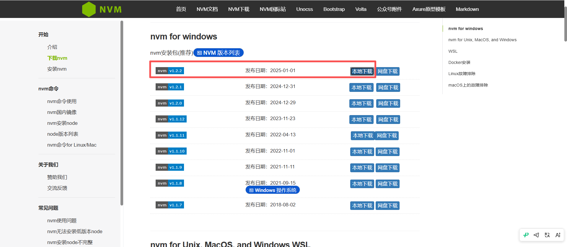Open NVM文档 in the top navigation
Viewport: 567px width, 247px height.
207,9
